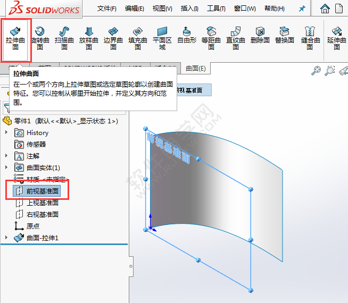348x303 pixels.
Task: Select the 旋转曲面 revolve surface tool
Action: coord(40,38)
